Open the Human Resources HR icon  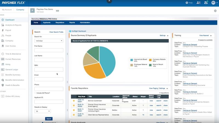pyautogui.click(x=3, y=59)
